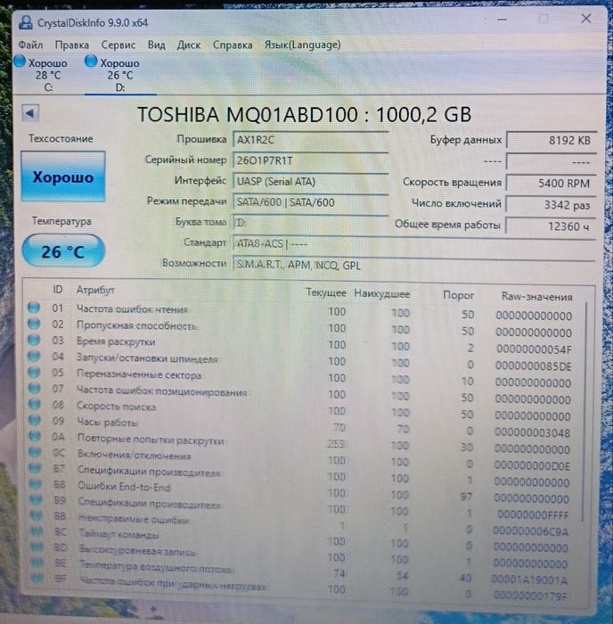
Task: Click status icon for Переназначенные сектора row
Action: [35, 372]
